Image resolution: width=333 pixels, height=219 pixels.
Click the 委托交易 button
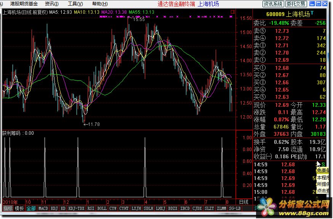pyautogui.click(x=296, y=4)
